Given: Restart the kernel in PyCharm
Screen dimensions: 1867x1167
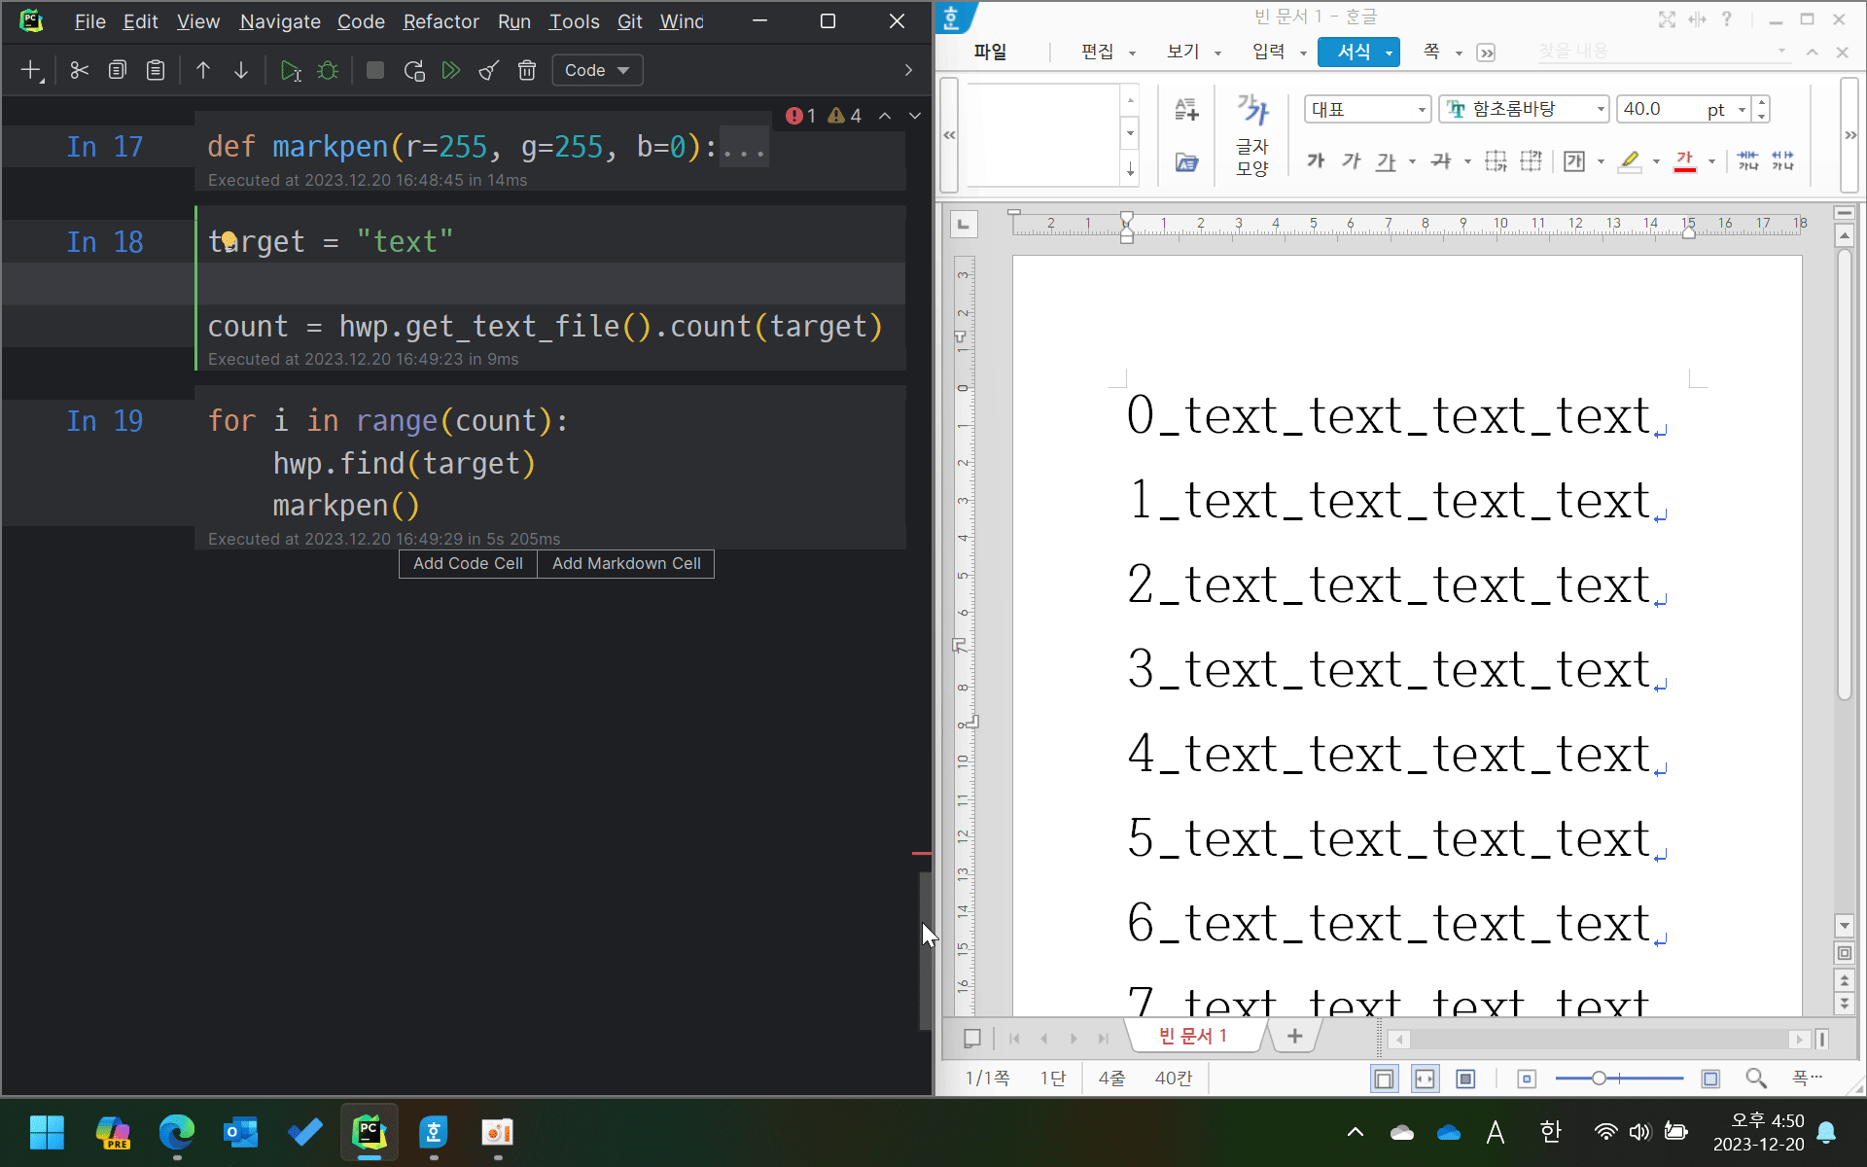Looking at the screenshot, I should point(414,70).
